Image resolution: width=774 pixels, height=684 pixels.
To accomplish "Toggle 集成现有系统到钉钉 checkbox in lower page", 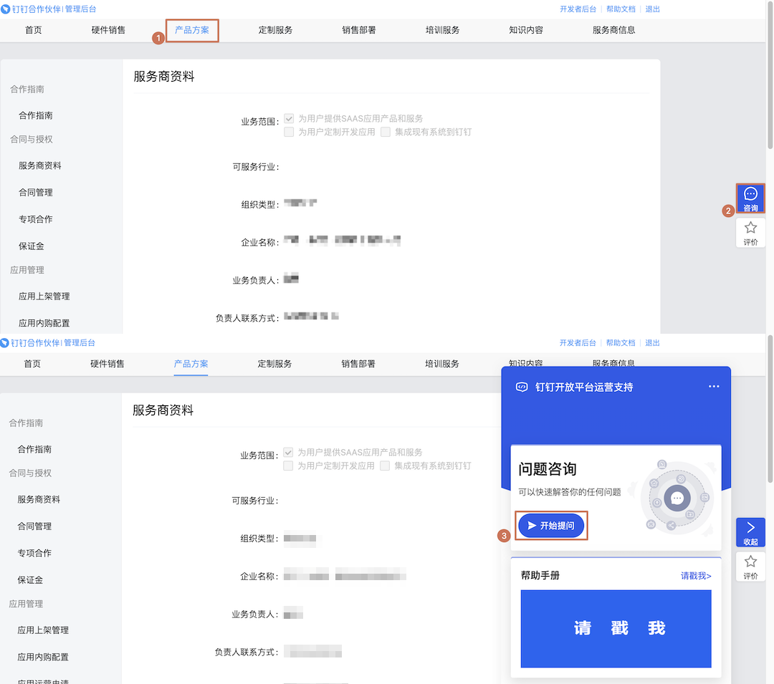I will coord(385,466).
